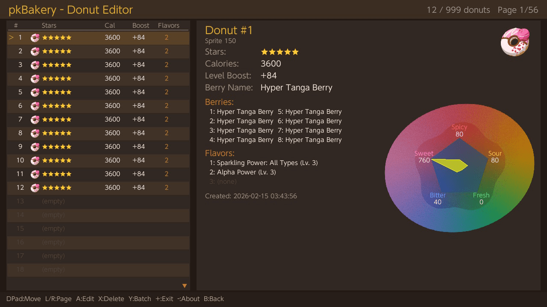
Task: Choose the Y:Batch hint in footer
Action: 140,299
